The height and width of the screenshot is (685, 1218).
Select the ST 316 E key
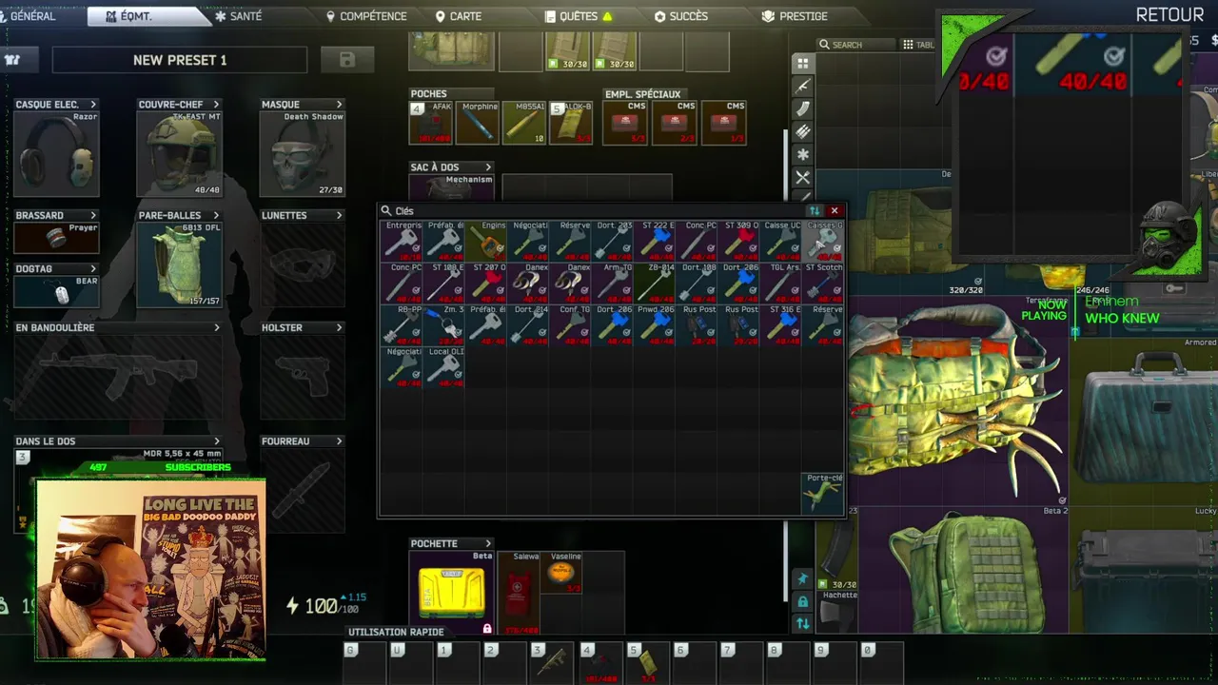[x=780, y=324]
